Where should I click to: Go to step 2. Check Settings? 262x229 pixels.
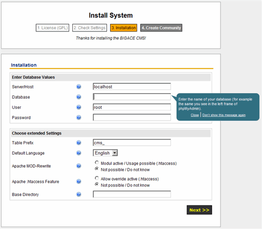click(90, 28)
